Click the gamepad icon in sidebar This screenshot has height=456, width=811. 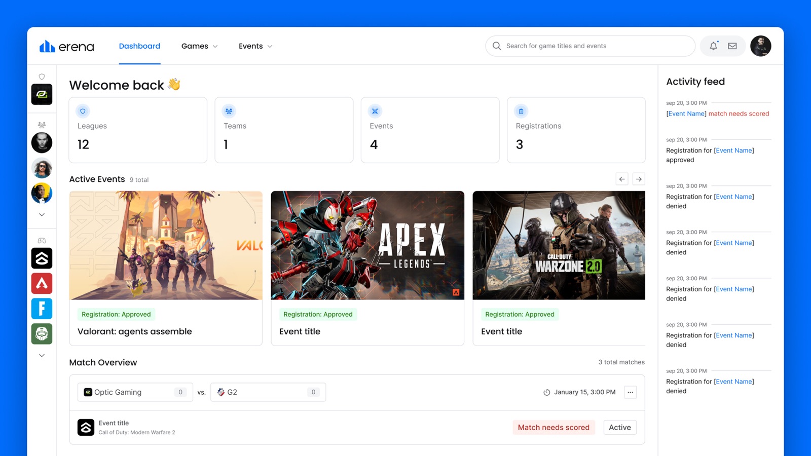[42, 241]
